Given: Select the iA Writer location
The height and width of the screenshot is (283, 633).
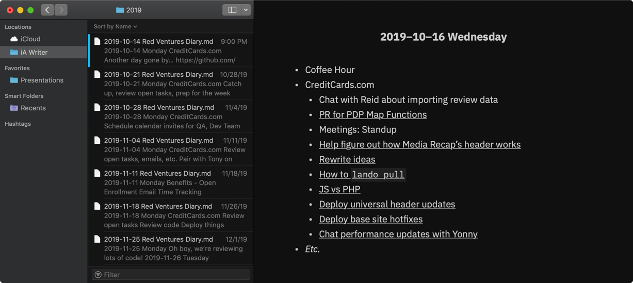Looking at the screenshot, I should coord(43,52).
